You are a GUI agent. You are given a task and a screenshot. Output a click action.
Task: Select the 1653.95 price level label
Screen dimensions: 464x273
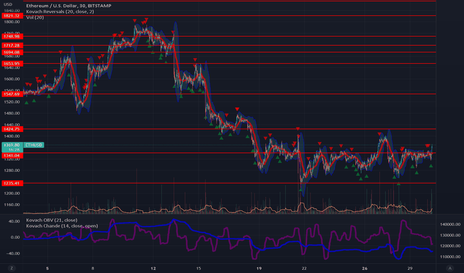point(12,64)
